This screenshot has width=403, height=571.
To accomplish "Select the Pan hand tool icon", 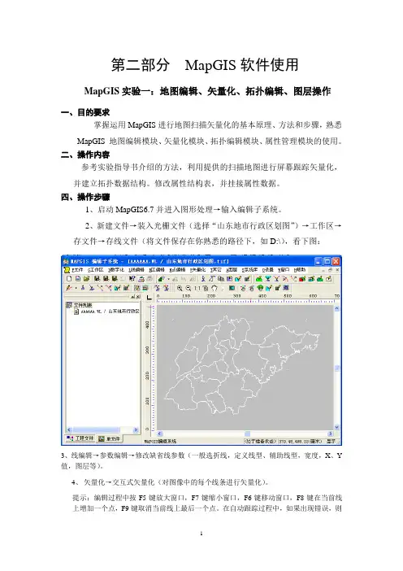I will coord(214,288).
